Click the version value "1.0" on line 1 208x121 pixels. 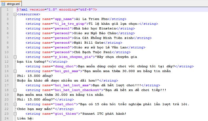coord(52,9)
